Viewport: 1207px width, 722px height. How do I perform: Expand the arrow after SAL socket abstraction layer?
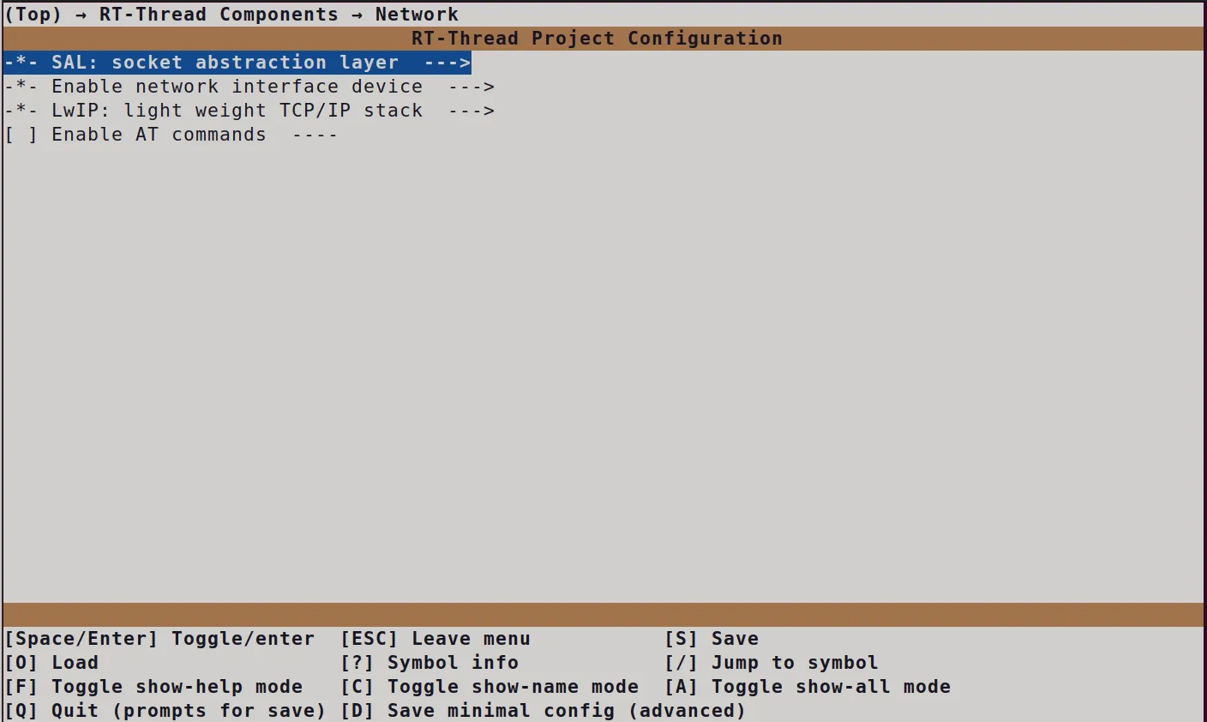pos(447,63)
